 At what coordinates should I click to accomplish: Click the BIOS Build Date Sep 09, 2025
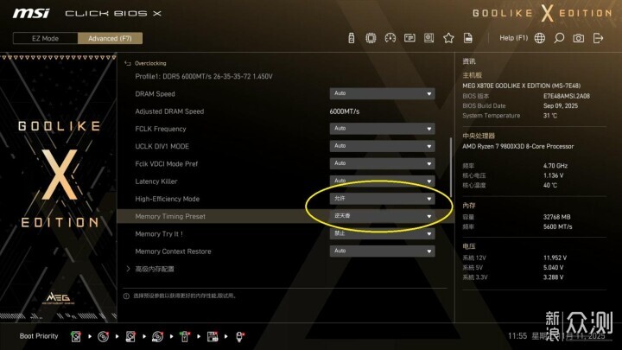[561, 106]
